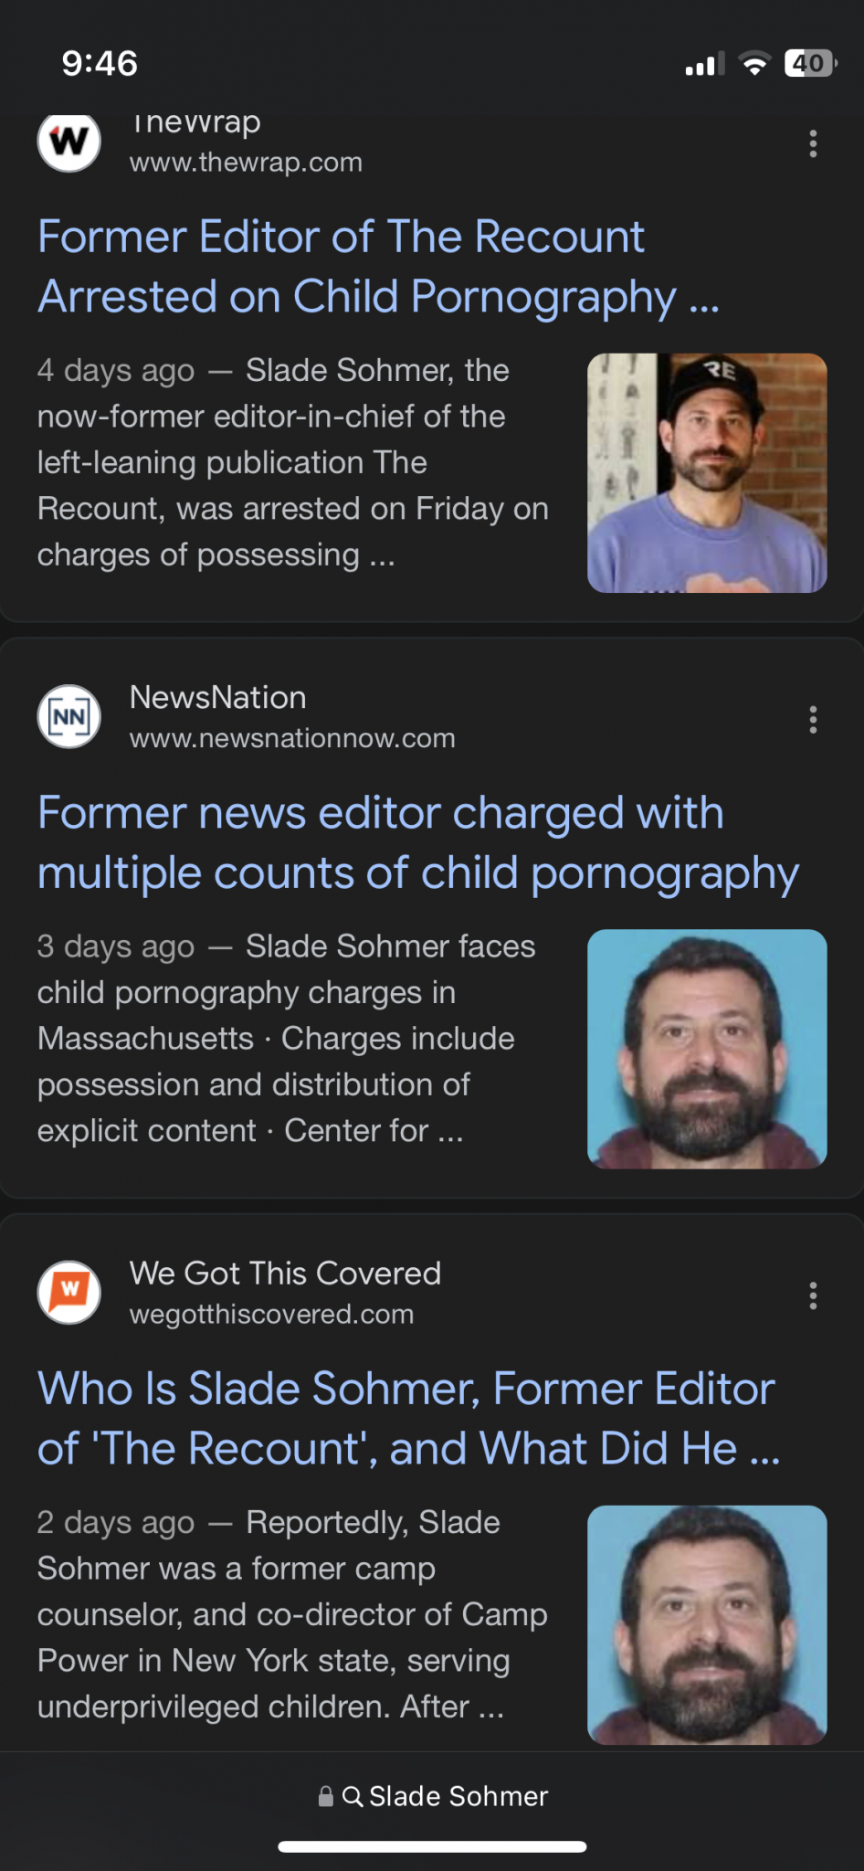Tap the NewsNation NN logo icon
The height and width of the screenshot is (1871, 864).
click(69, 717)
